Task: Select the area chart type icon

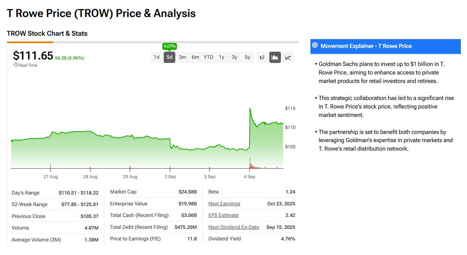Action: tap(275, 57)
